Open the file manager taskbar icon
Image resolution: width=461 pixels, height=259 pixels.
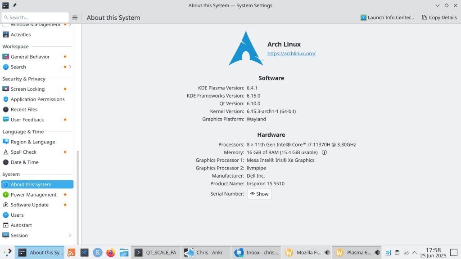[124, 253]
